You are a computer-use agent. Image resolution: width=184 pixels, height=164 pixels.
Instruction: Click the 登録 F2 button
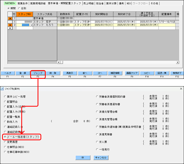(23, 73)
